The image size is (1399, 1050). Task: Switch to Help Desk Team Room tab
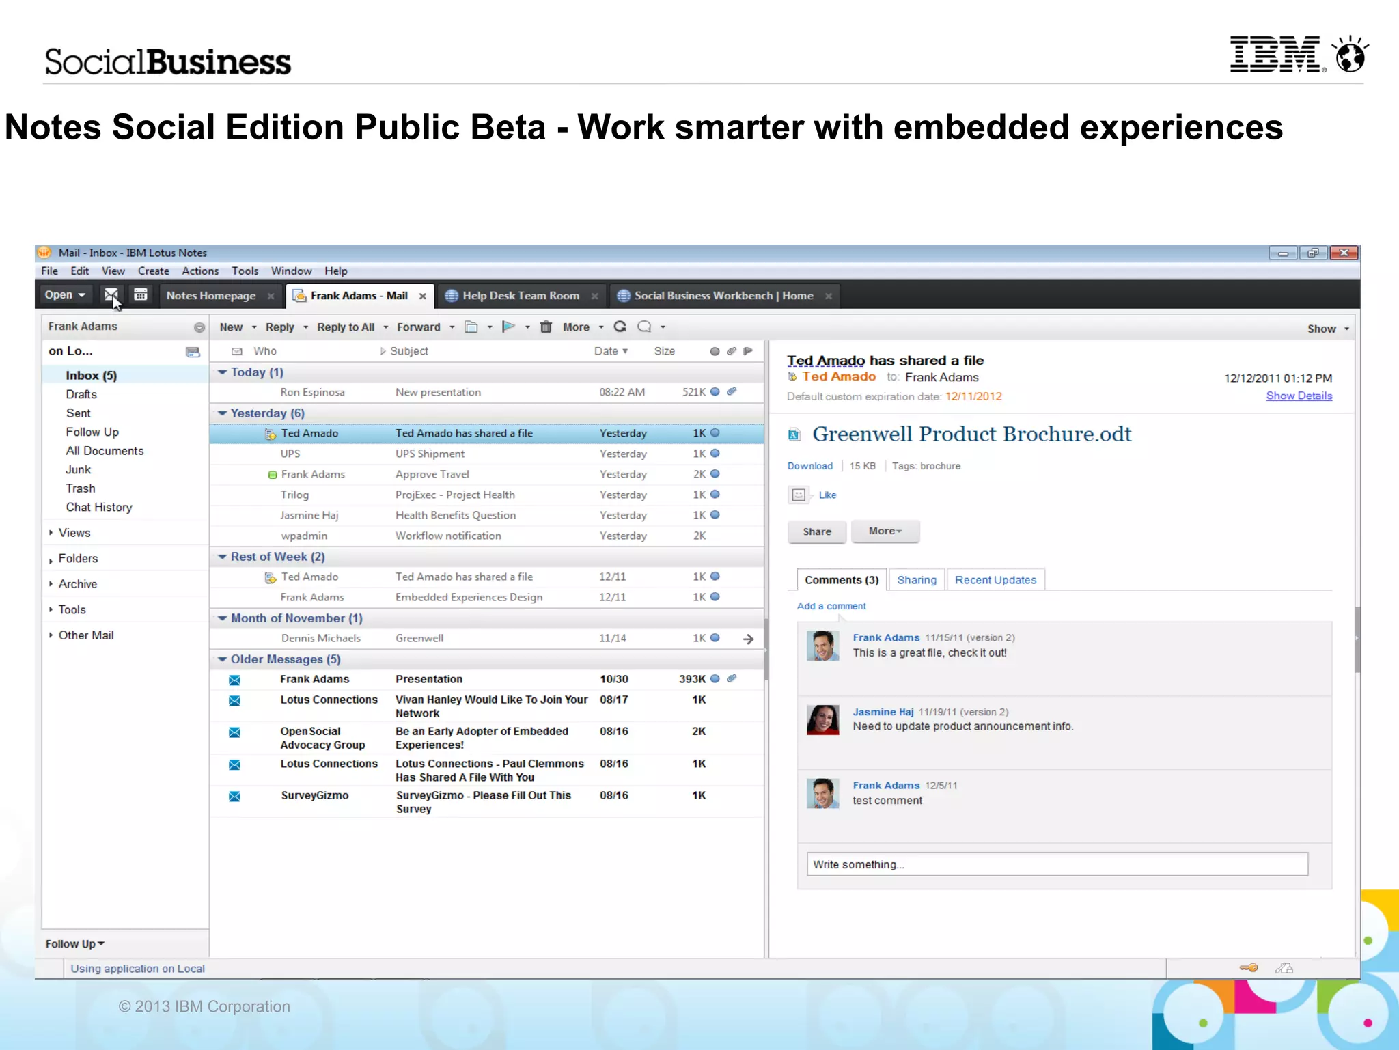coord(521,296)
